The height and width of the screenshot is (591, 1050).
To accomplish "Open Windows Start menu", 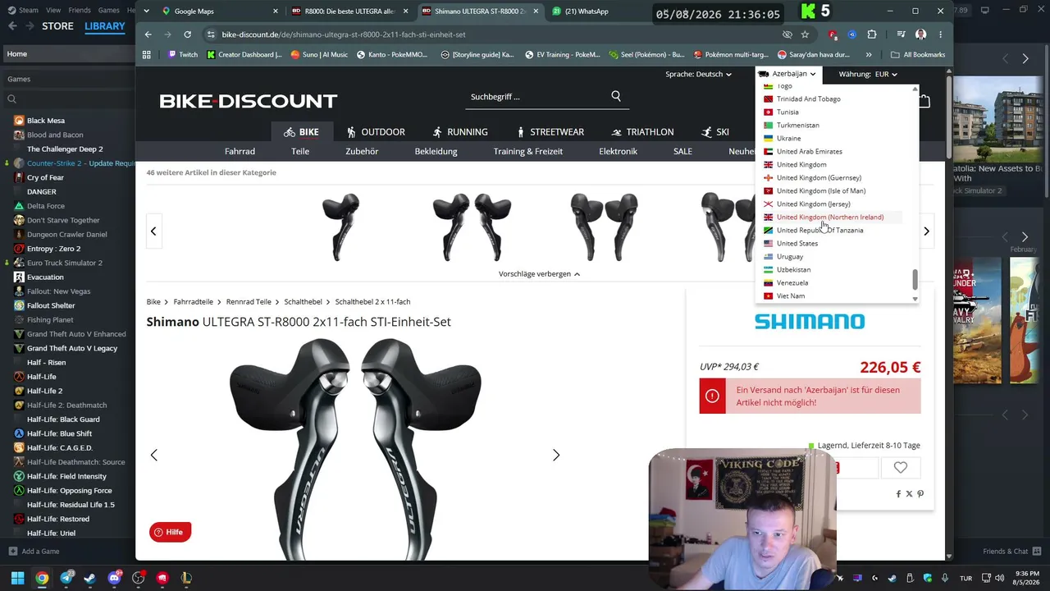I will click(17, 578).
